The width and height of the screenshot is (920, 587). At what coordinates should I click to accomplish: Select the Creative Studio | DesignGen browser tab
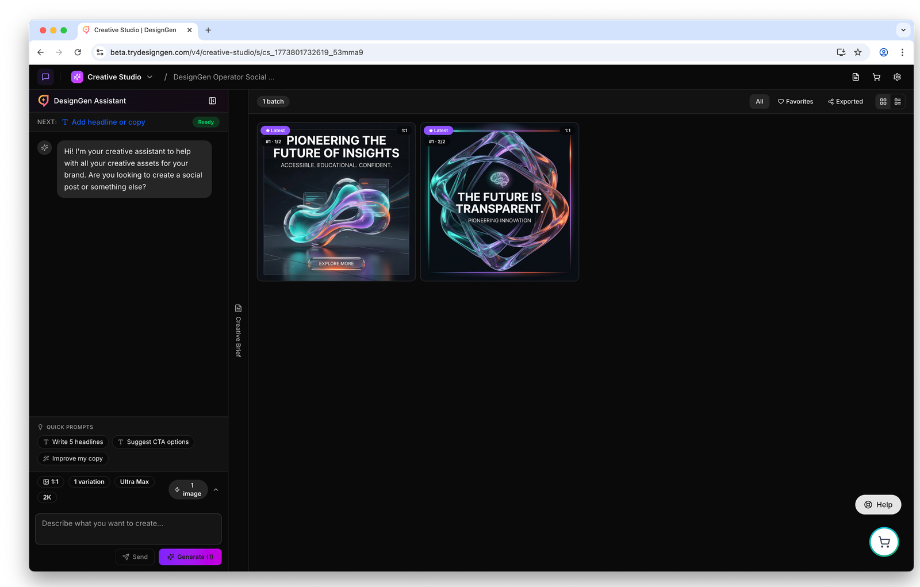point(137,30)
